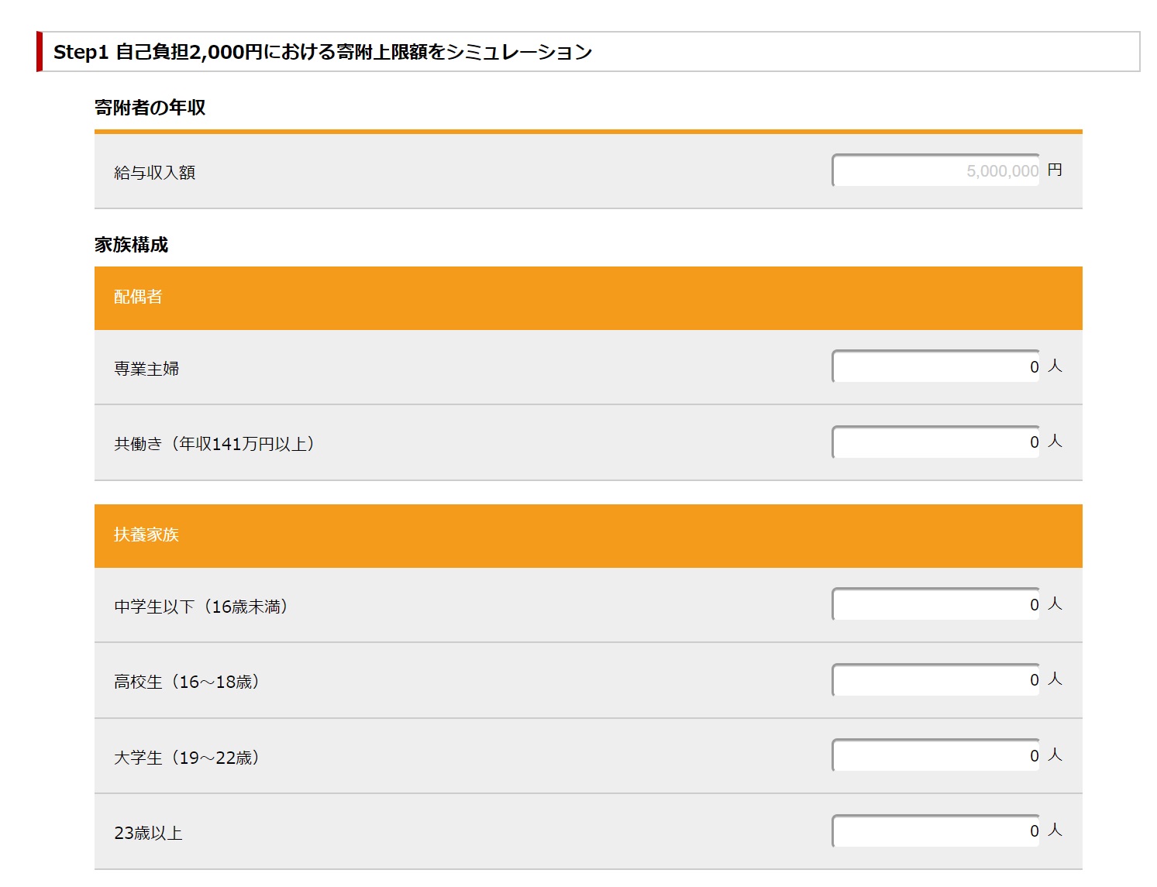Click the 大学生 (19～22歳) number input
This screenshot has width=1157, height=887.
(x=935, y=756)
